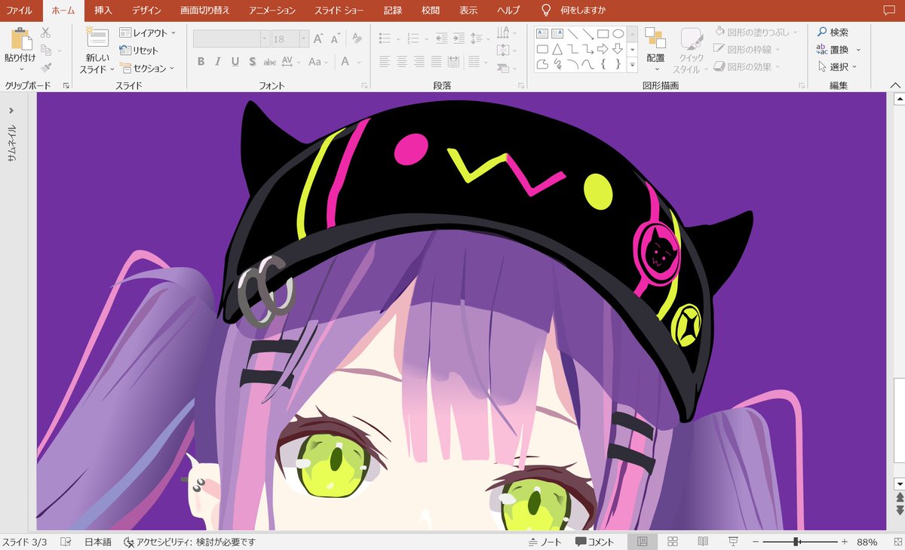Image resolution: width=905 pixels, height=550 pixels.
Task: Select the triangle shape in gallery
Action: pyautogui.click(x=557, y=49)
